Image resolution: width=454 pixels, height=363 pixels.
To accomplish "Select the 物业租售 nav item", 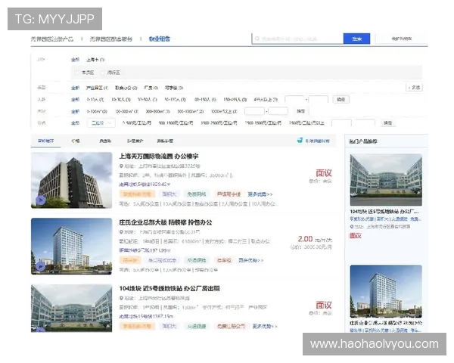I will click(159, 39).
